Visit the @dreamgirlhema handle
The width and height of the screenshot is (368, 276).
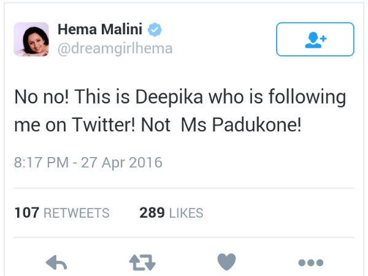coord(115,48)
